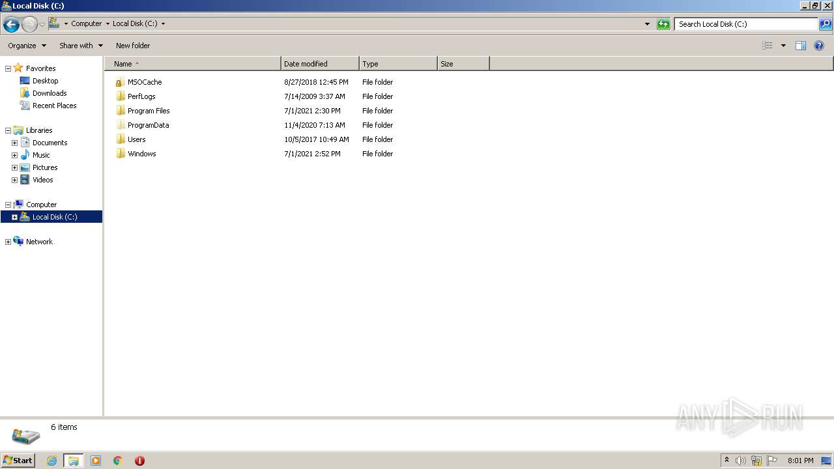This screenshot has height=469, width=834.
Task: Refresh the folder view
Action: pyautogui.click(x=663, y=24)
